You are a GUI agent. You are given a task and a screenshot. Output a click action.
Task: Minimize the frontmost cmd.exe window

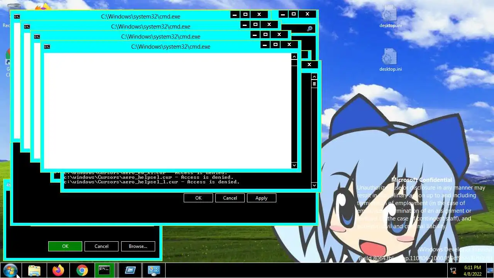pos(265,45)
